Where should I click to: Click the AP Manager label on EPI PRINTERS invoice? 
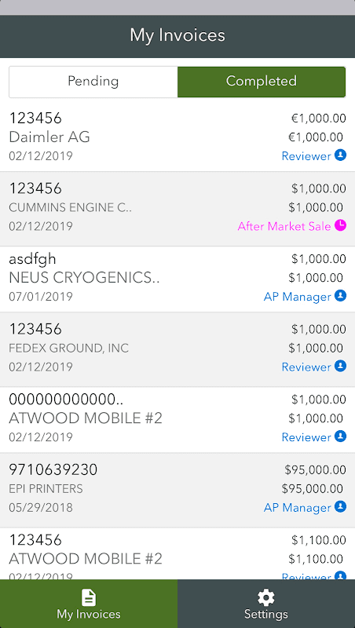[x=298, y=508]
